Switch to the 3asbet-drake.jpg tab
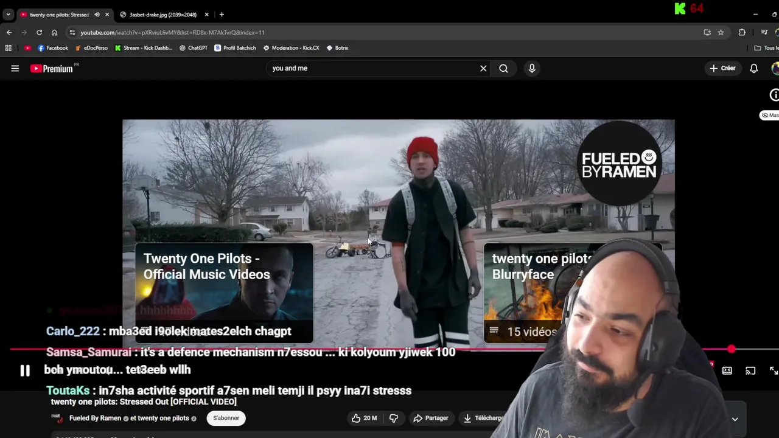The width and height of the screenshot is (779, 438). click(x=162, y=15)
